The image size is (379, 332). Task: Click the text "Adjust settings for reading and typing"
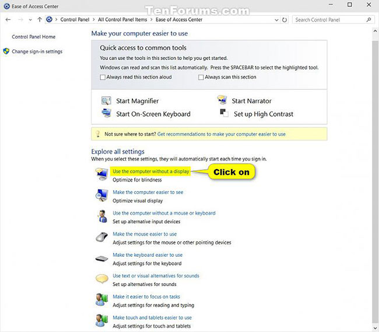point(153,305)
